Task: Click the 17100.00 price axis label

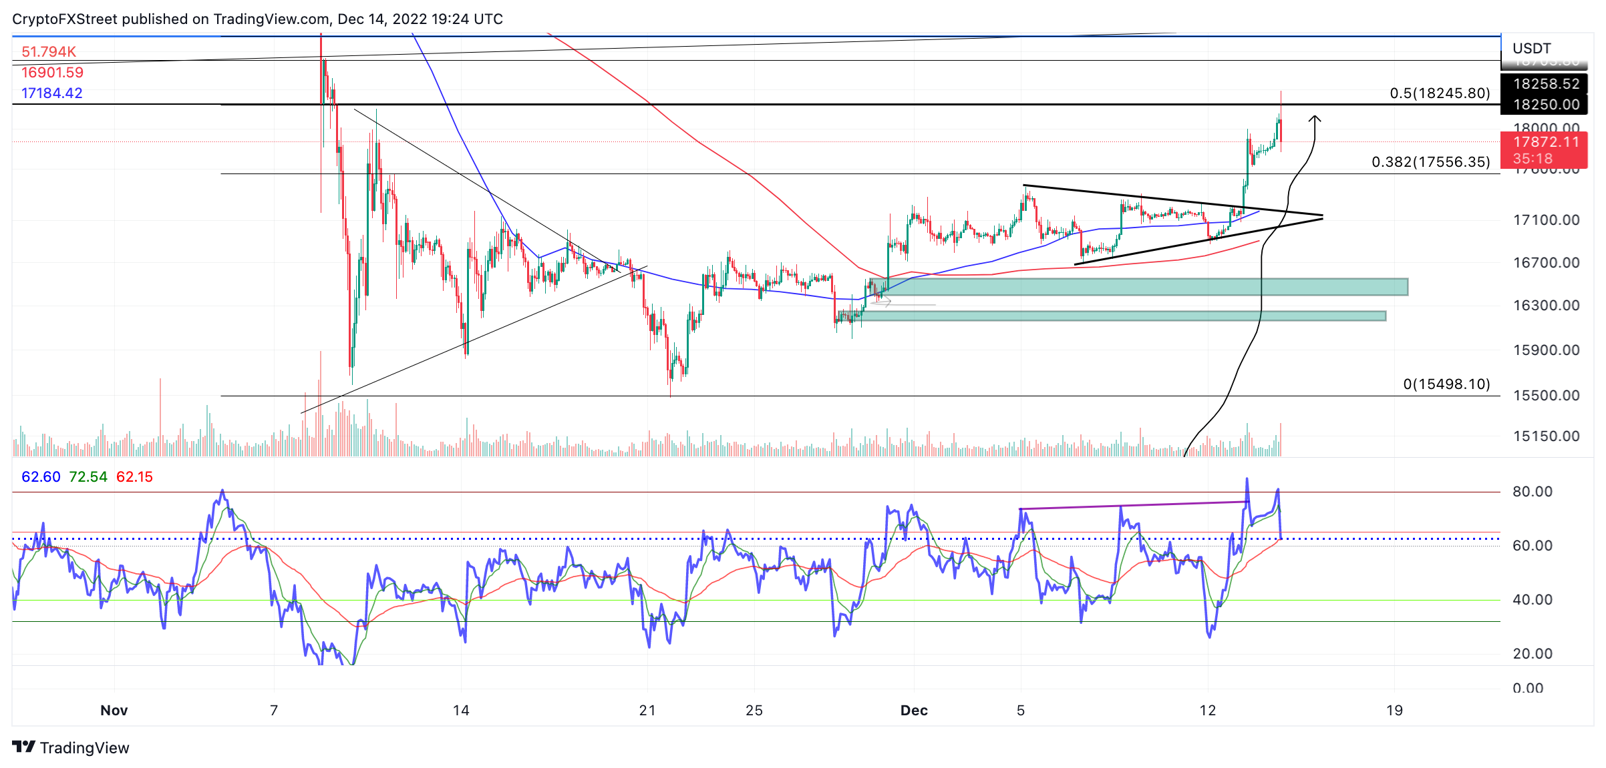Action: [1546, 220]
